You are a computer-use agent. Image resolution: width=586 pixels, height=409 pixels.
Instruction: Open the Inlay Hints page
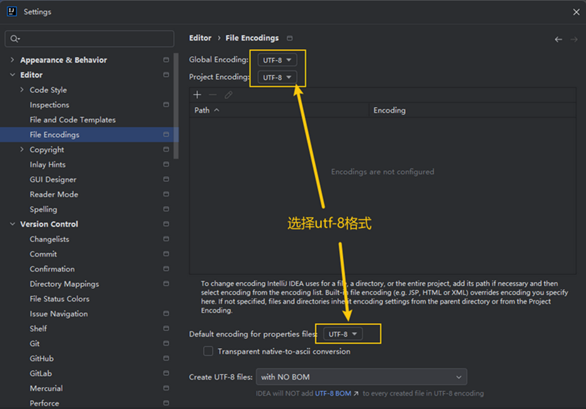tap(47, 165)
